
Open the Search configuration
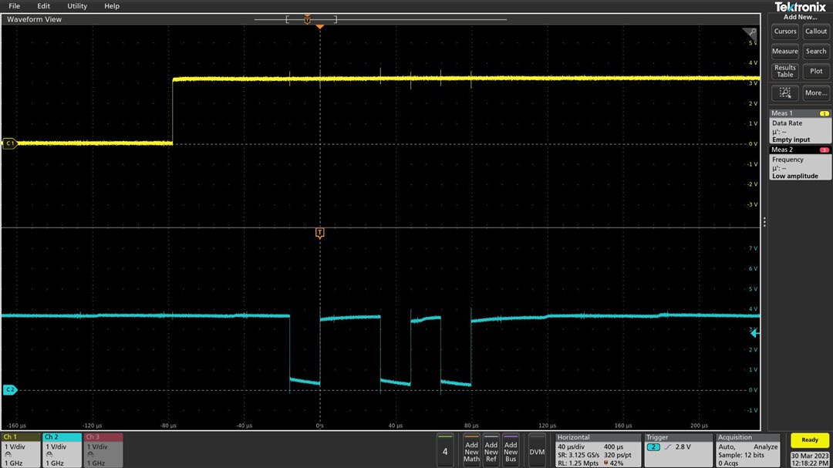point(815,51)
